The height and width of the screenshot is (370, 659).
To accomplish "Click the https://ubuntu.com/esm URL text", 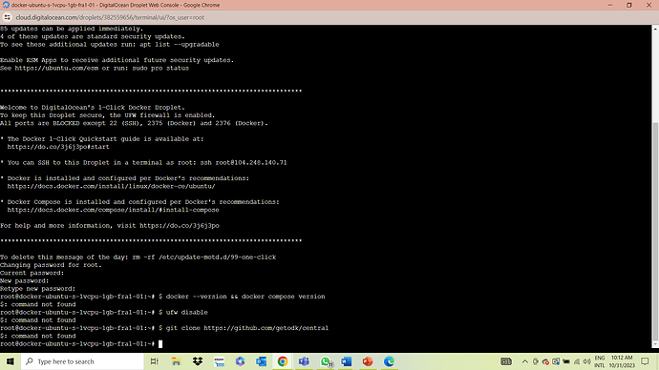I will [56, 68].
